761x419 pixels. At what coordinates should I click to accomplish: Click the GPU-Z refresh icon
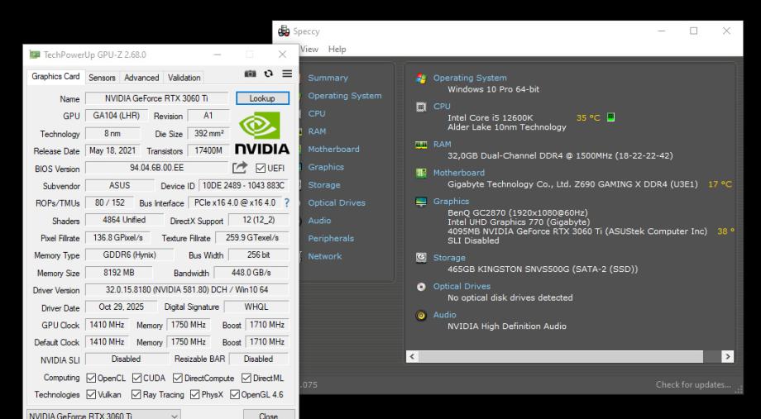(268, 74)
